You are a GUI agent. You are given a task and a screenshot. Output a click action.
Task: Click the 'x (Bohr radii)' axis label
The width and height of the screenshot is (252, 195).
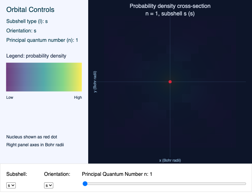coord(170,160)
